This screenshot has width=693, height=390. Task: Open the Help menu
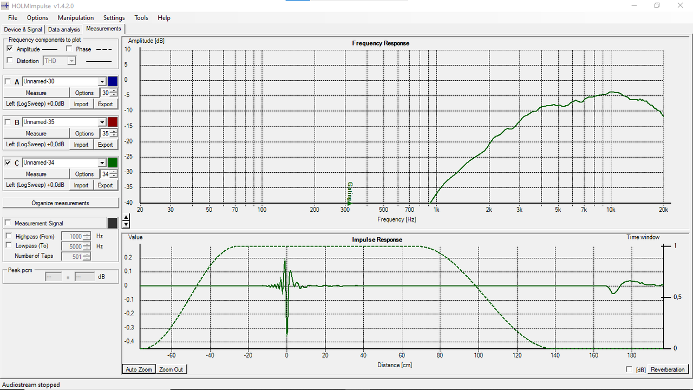[x=164, y=18]
